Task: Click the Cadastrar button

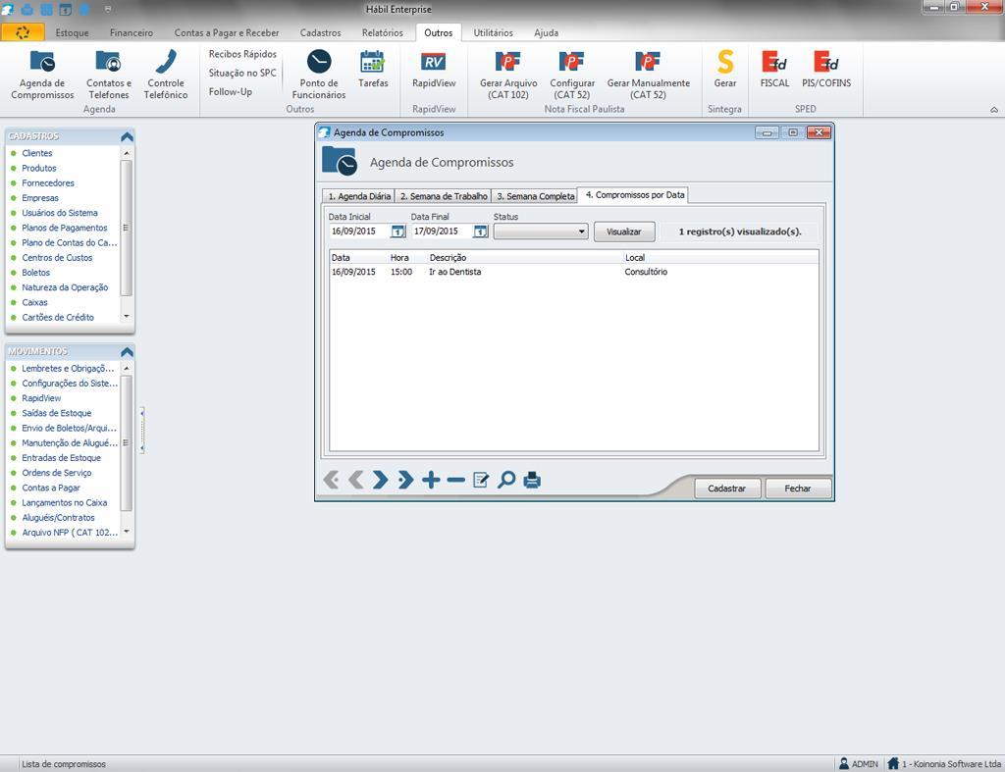Action: click(727, 489)
